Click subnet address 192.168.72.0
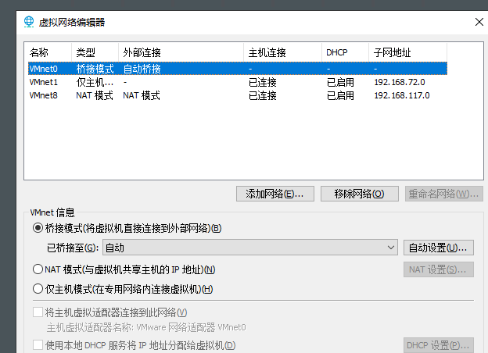 (400, 82)
